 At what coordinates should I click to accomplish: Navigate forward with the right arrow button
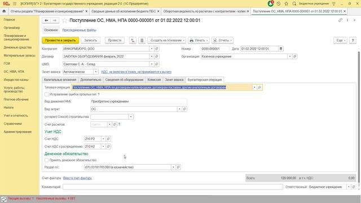55,20
